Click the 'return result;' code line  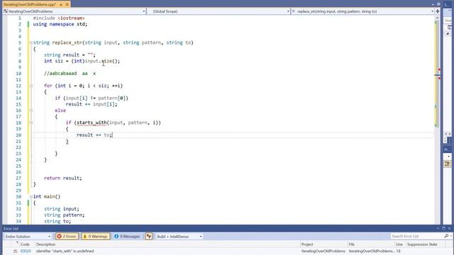click(x=63, y=178)
